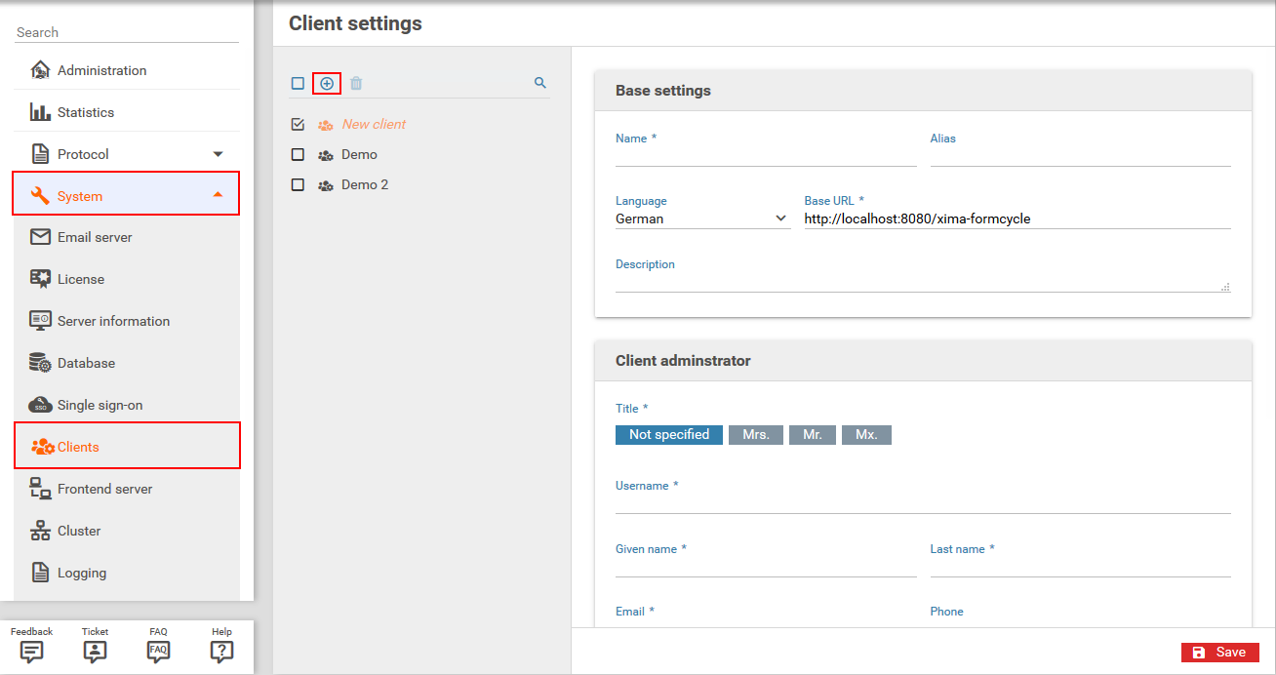Check the Demo client checkbox

(299, 155)
